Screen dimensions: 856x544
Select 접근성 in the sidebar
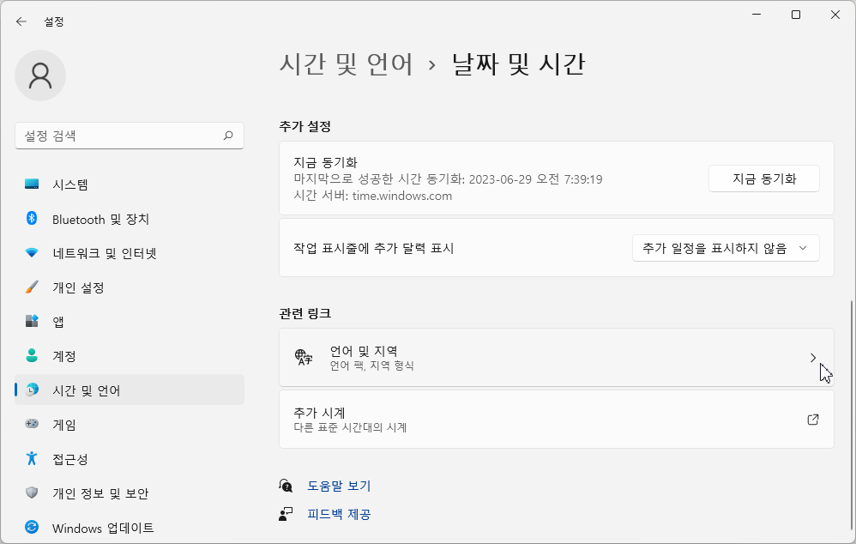[130, 459]
